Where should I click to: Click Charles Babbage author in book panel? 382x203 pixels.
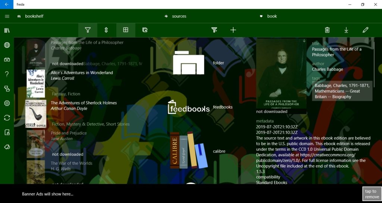pyautogui.click(x=328, y=69)
